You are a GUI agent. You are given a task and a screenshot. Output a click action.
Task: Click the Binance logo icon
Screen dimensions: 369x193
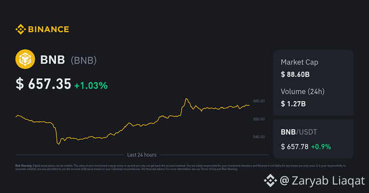pos(20,29)
